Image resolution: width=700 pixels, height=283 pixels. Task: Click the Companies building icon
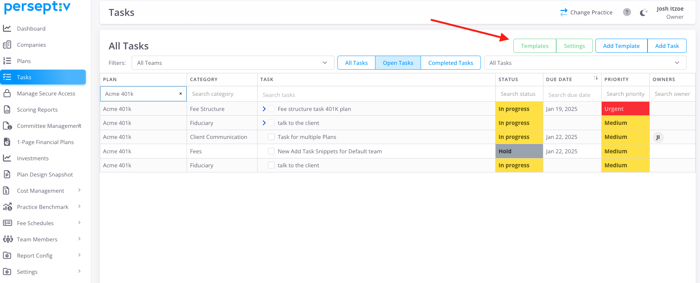click(x=7, y=45)
